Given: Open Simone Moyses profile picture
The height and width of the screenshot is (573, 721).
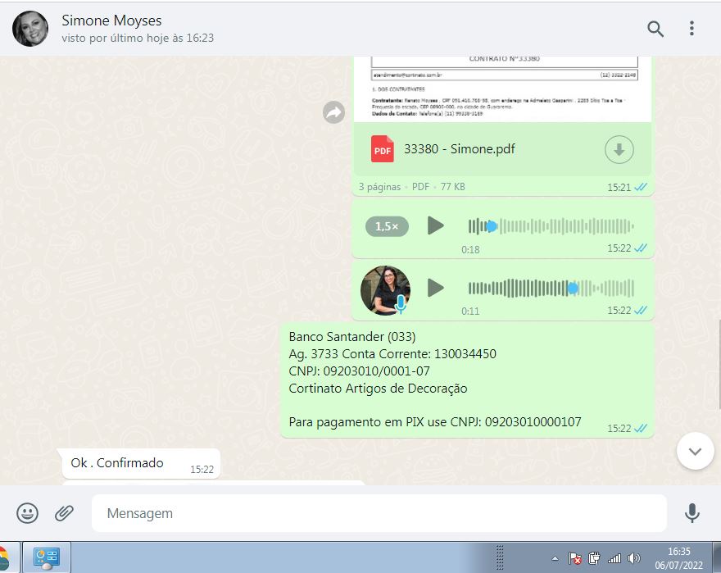Looking at the screenshot, I should (30, 29).
